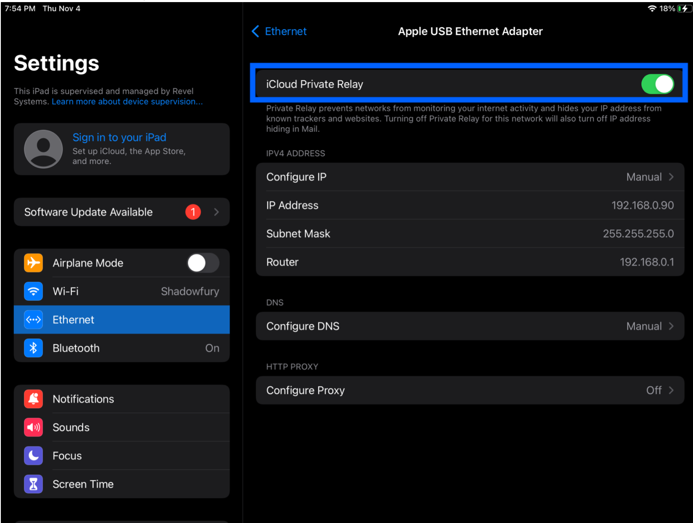693x523 pixels.
Task: Tap the Apple USB Ethernet Adapter title
Action: click(x=470, y=31)
